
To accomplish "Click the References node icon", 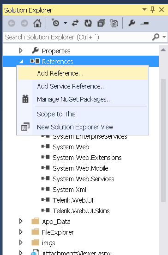I will point(35,61).
